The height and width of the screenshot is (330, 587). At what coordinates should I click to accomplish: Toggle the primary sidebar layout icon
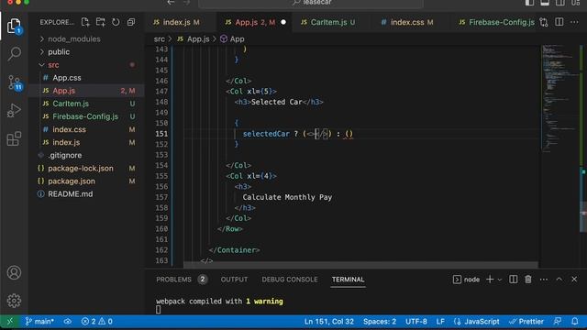(529, 3)
